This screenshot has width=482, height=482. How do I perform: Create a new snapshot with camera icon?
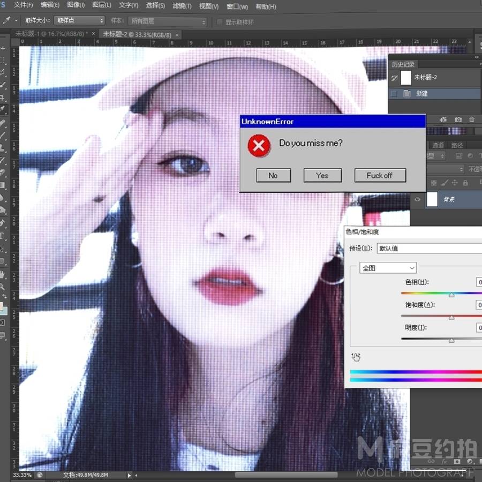pos(458,119)
